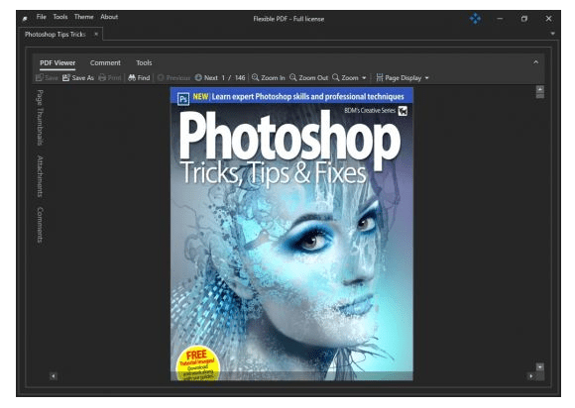Switch to the Tools ribbon tab
The height and width of the screenshot is (408, 575).
coord(144,63)
